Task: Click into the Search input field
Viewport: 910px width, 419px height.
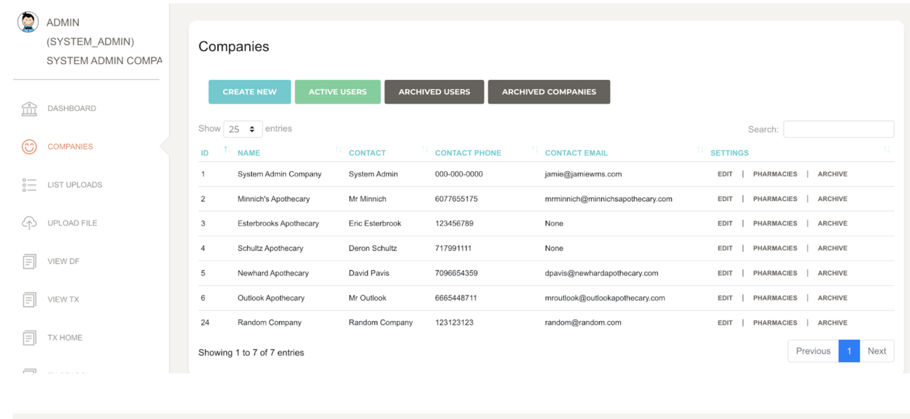Action: (838, 129)
